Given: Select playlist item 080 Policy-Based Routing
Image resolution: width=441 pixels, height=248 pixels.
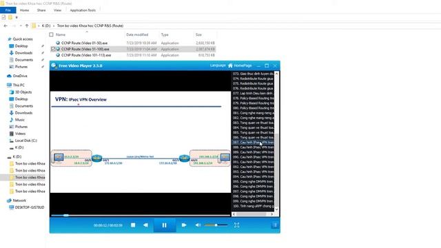Looking at the screenshot, I should pyautogui.click(x=253, y=108).
